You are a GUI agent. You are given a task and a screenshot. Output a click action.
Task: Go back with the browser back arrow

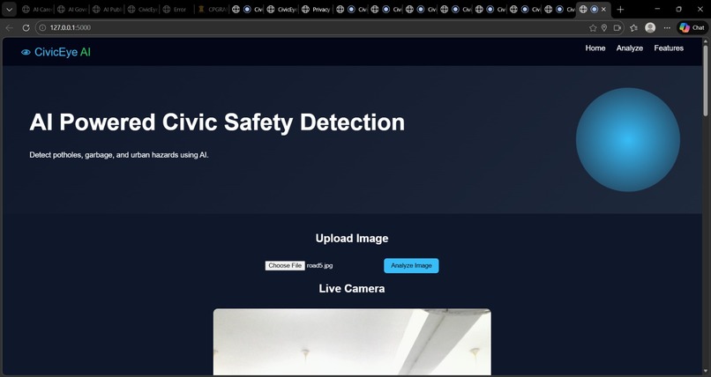[x=9, y=27]
